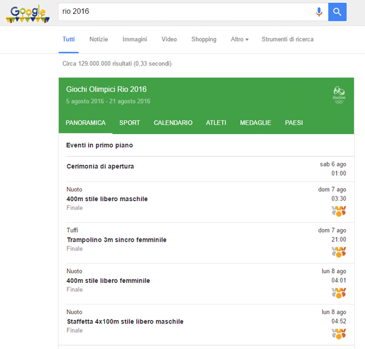Click medals icon for Staffetta 4x100m
The height and width of the screenshot is (349, 365).
click(x=339, y=333)
